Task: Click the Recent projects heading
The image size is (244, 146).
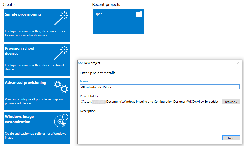Action: 106,5
